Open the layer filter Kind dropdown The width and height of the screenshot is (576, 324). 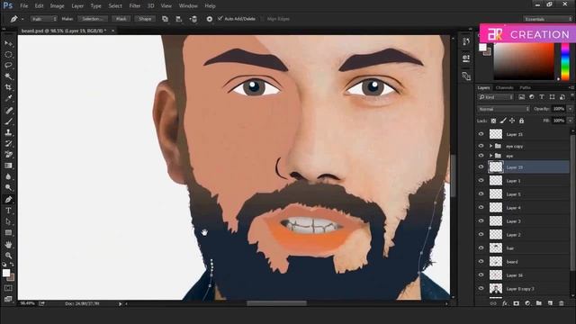[x=496, y=97]
